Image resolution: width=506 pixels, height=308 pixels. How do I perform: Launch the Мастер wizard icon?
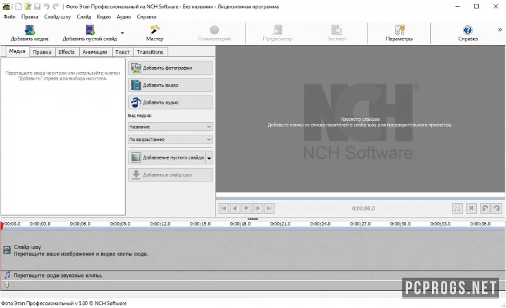155,30
